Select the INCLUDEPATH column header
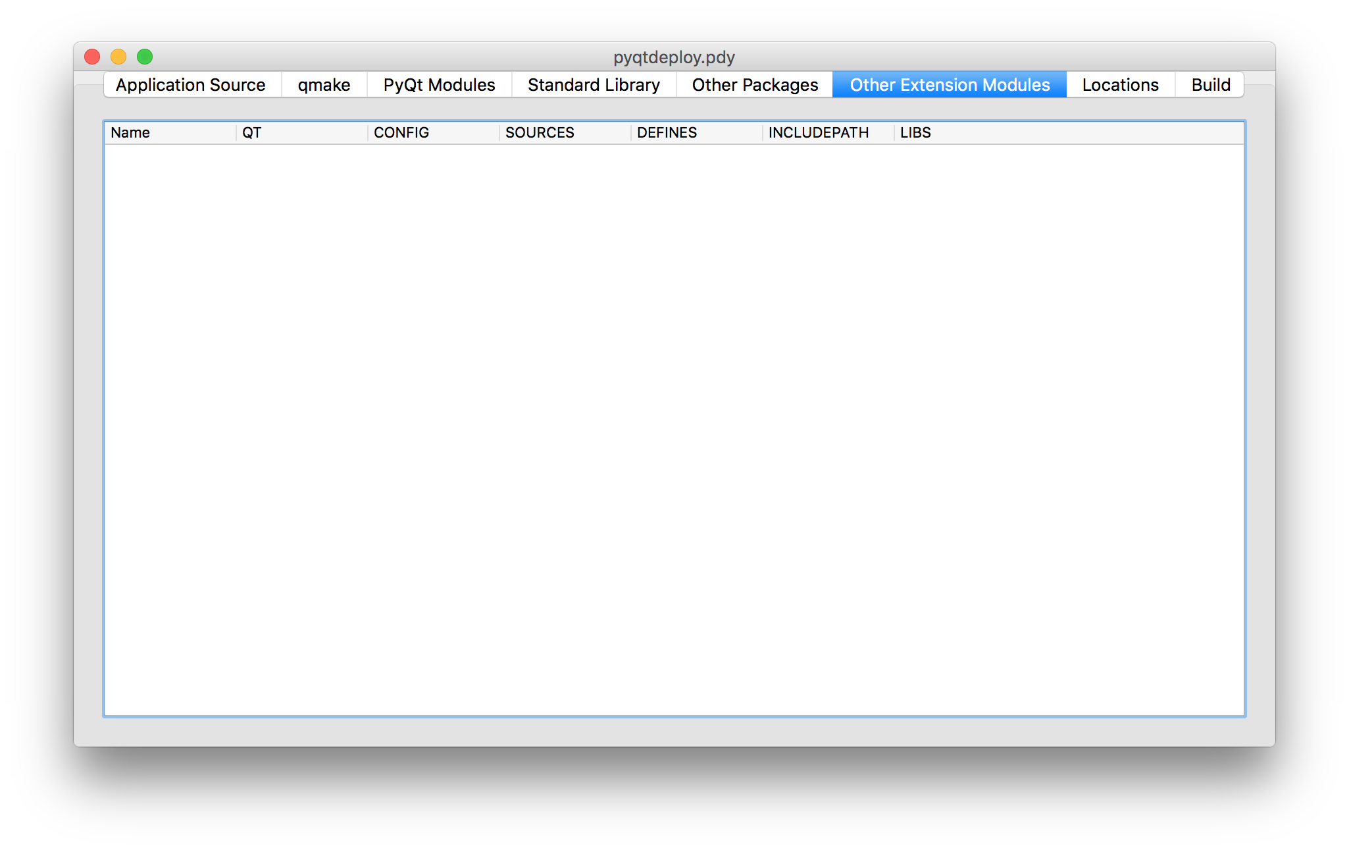Image resolution: width=1349 pixels, height=852 pixels. (x=828, y=133)
